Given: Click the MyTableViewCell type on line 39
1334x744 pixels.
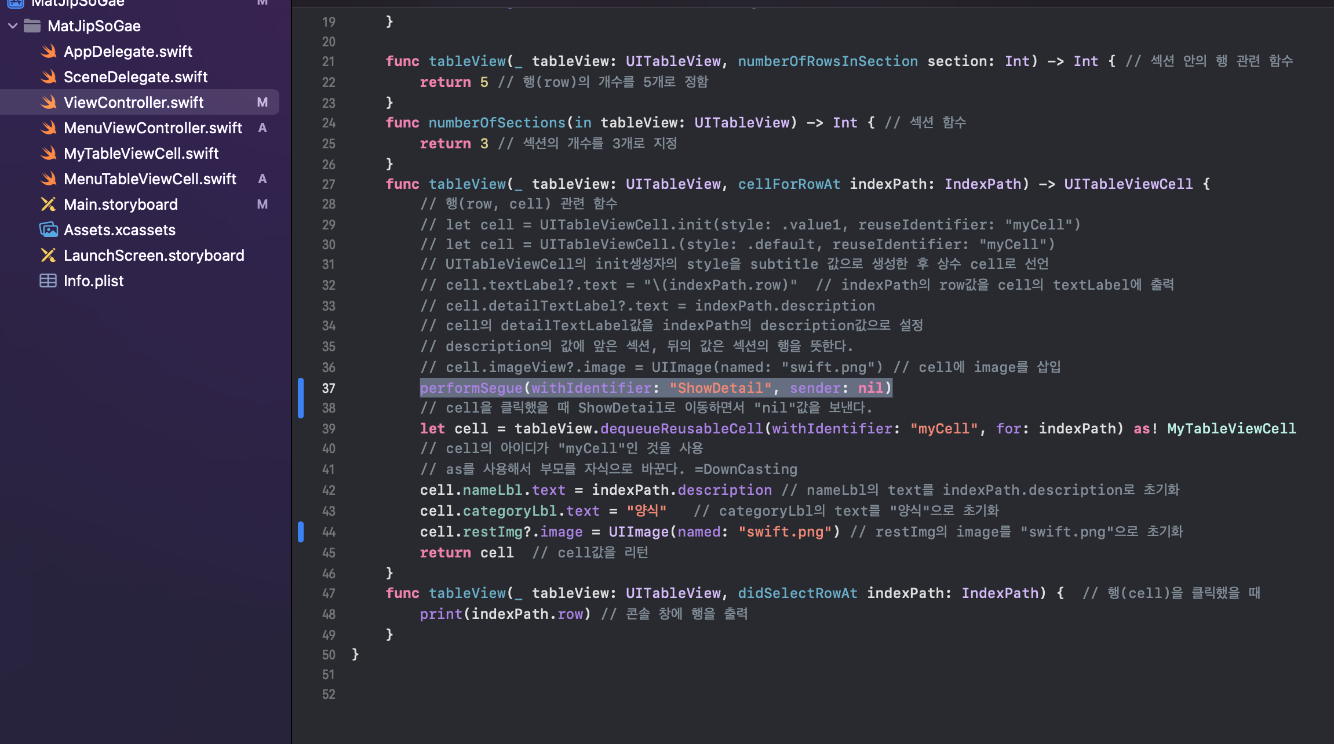Looking at the screenshot, I should click(x=1231, y=429).
